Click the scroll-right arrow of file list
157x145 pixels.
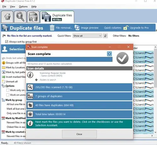152,136
